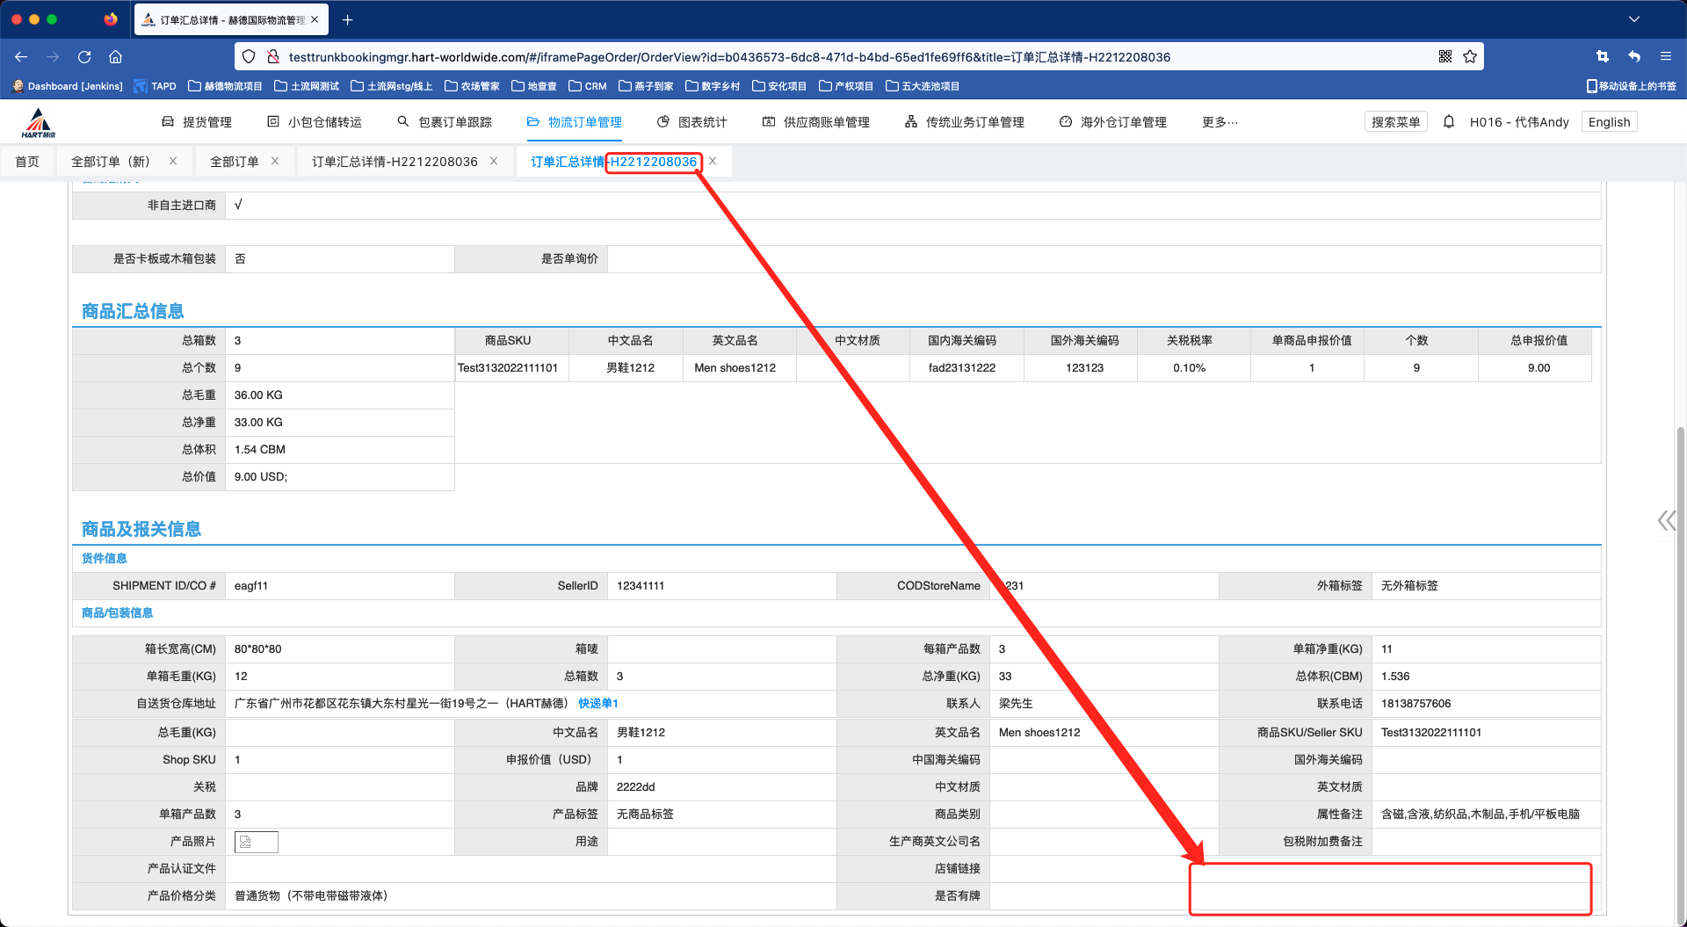
Task: Open the 物流订单管理 menu
Action: (575, 122)
